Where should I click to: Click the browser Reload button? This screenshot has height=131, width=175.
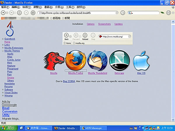pos(19,13)
